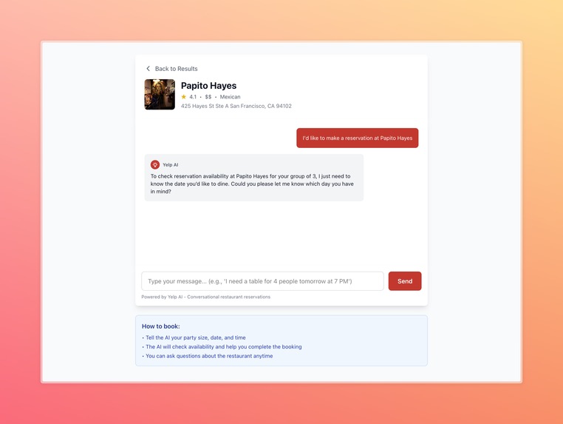Click the Papito Hayes restaurant title
The height and width of the screenshot is (424, 563).
click(x=208, y=86)
